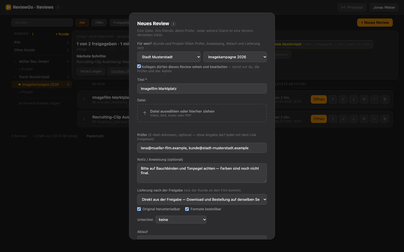Toggle the Original herunterladbar checkbox
The width and height of the screenshot is (404, 252).
tap(139, 209)
